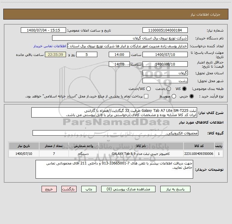Click the جزئیات اطلاعات نیاز header title
This screenshot has width=232, height=224.
pos(205,14)
